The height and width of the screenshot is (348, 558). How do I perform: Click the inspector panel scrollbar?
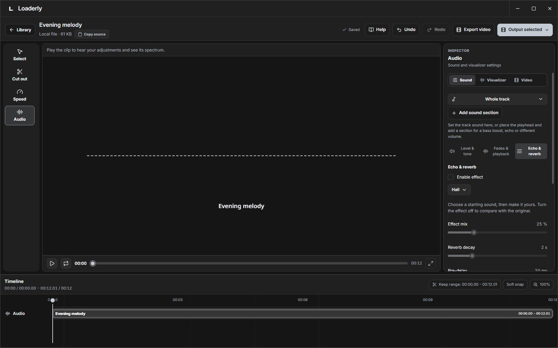pyautogui.click(x=553, y=128)
